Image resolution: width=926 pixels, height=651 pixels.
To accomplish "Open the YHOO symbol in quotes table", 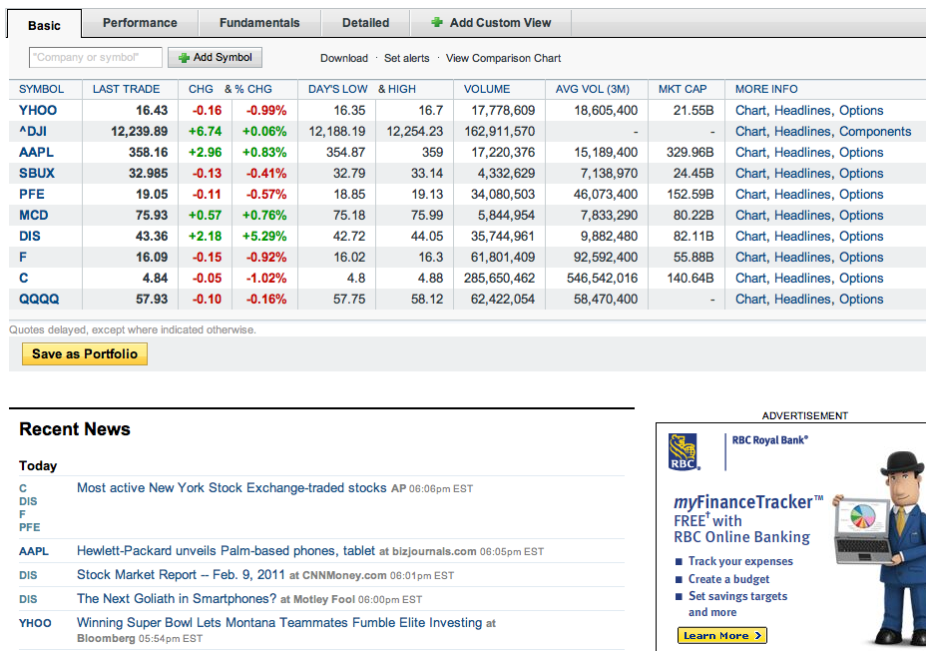I will (38, 111).
